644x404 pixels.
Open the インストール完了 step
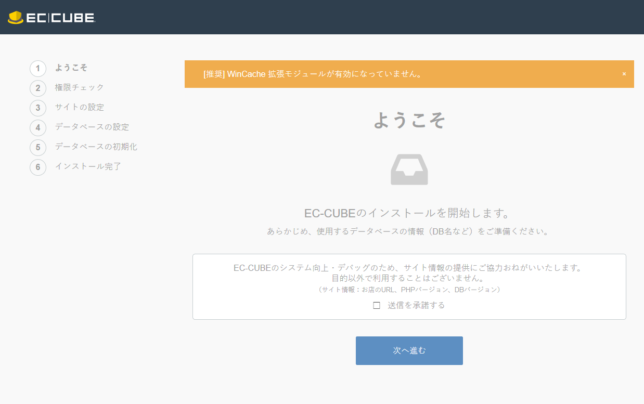(87, 167)
